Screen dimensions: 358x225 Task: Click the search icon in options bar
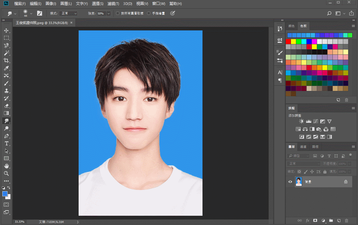pyautogui.click(x=329, y=13)
